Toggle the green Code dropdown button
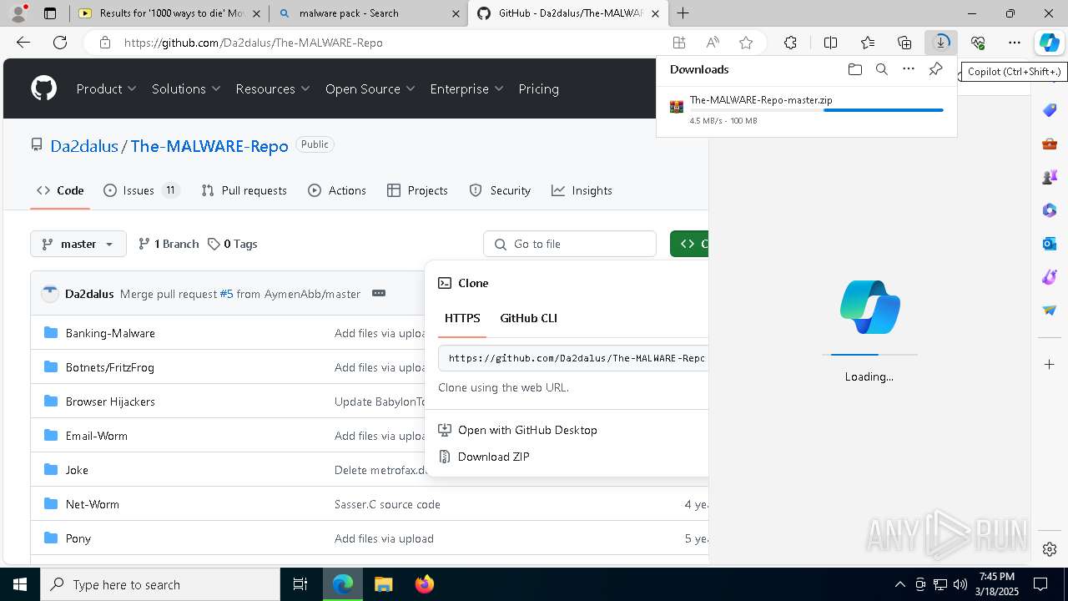This screenshot has width=1068, height=601. click(689, 244)
